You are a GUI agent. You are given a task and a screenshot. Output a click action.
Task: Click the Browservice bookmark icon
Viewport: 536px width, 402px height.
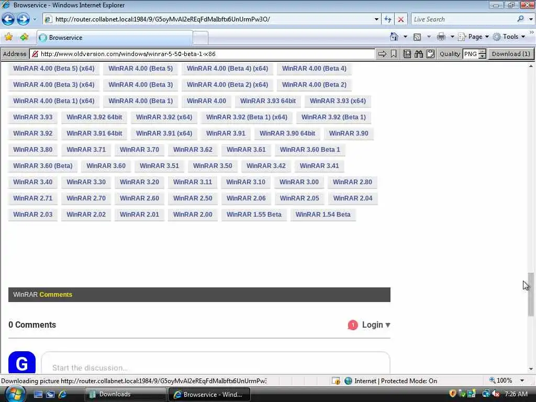(394, 54)
